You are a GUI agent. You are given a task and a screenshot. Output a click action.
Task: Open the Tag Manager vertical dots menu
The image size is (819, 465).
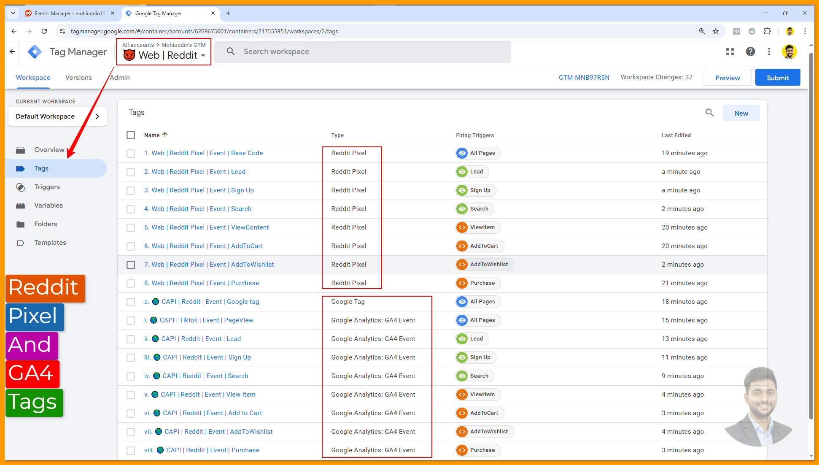point(769,51)
